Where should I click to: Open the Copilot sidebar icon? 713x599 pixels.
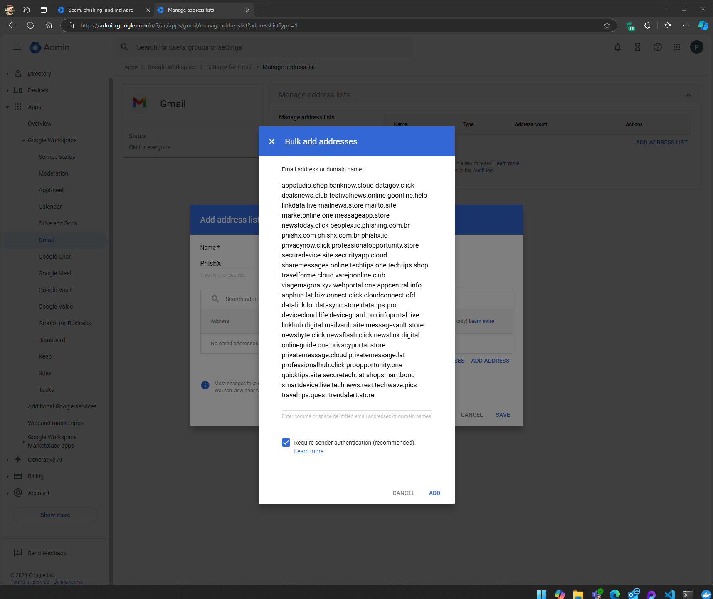703,25
